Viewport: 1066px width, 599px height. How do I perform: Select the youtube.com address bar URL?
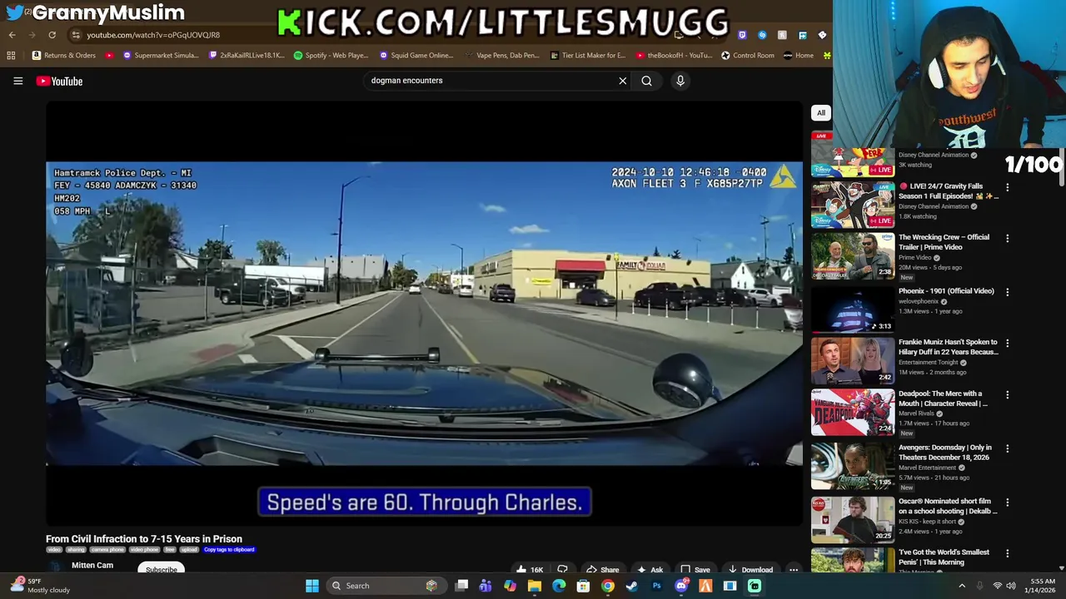(153, 35)
